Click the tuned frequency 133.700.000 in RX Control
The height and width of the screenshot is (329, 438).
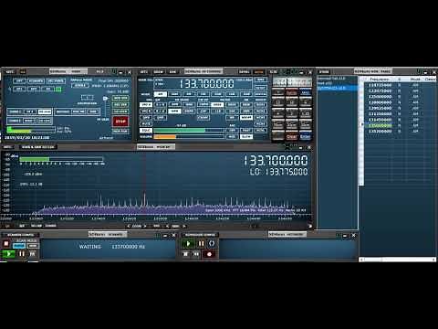pos(207,83)
